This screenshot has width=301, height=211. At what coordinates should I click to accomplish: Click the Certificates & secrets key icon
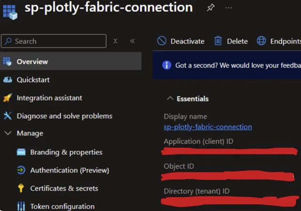[21, 188]
